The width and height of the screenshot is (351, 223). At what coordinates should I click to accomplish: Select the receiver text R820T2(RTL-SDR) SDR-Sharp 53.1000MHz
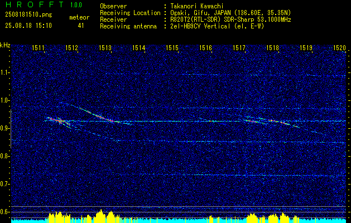(231, 20)
